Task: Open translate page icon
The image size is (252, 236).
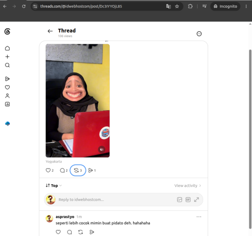Action: click(x=168, y=7)
